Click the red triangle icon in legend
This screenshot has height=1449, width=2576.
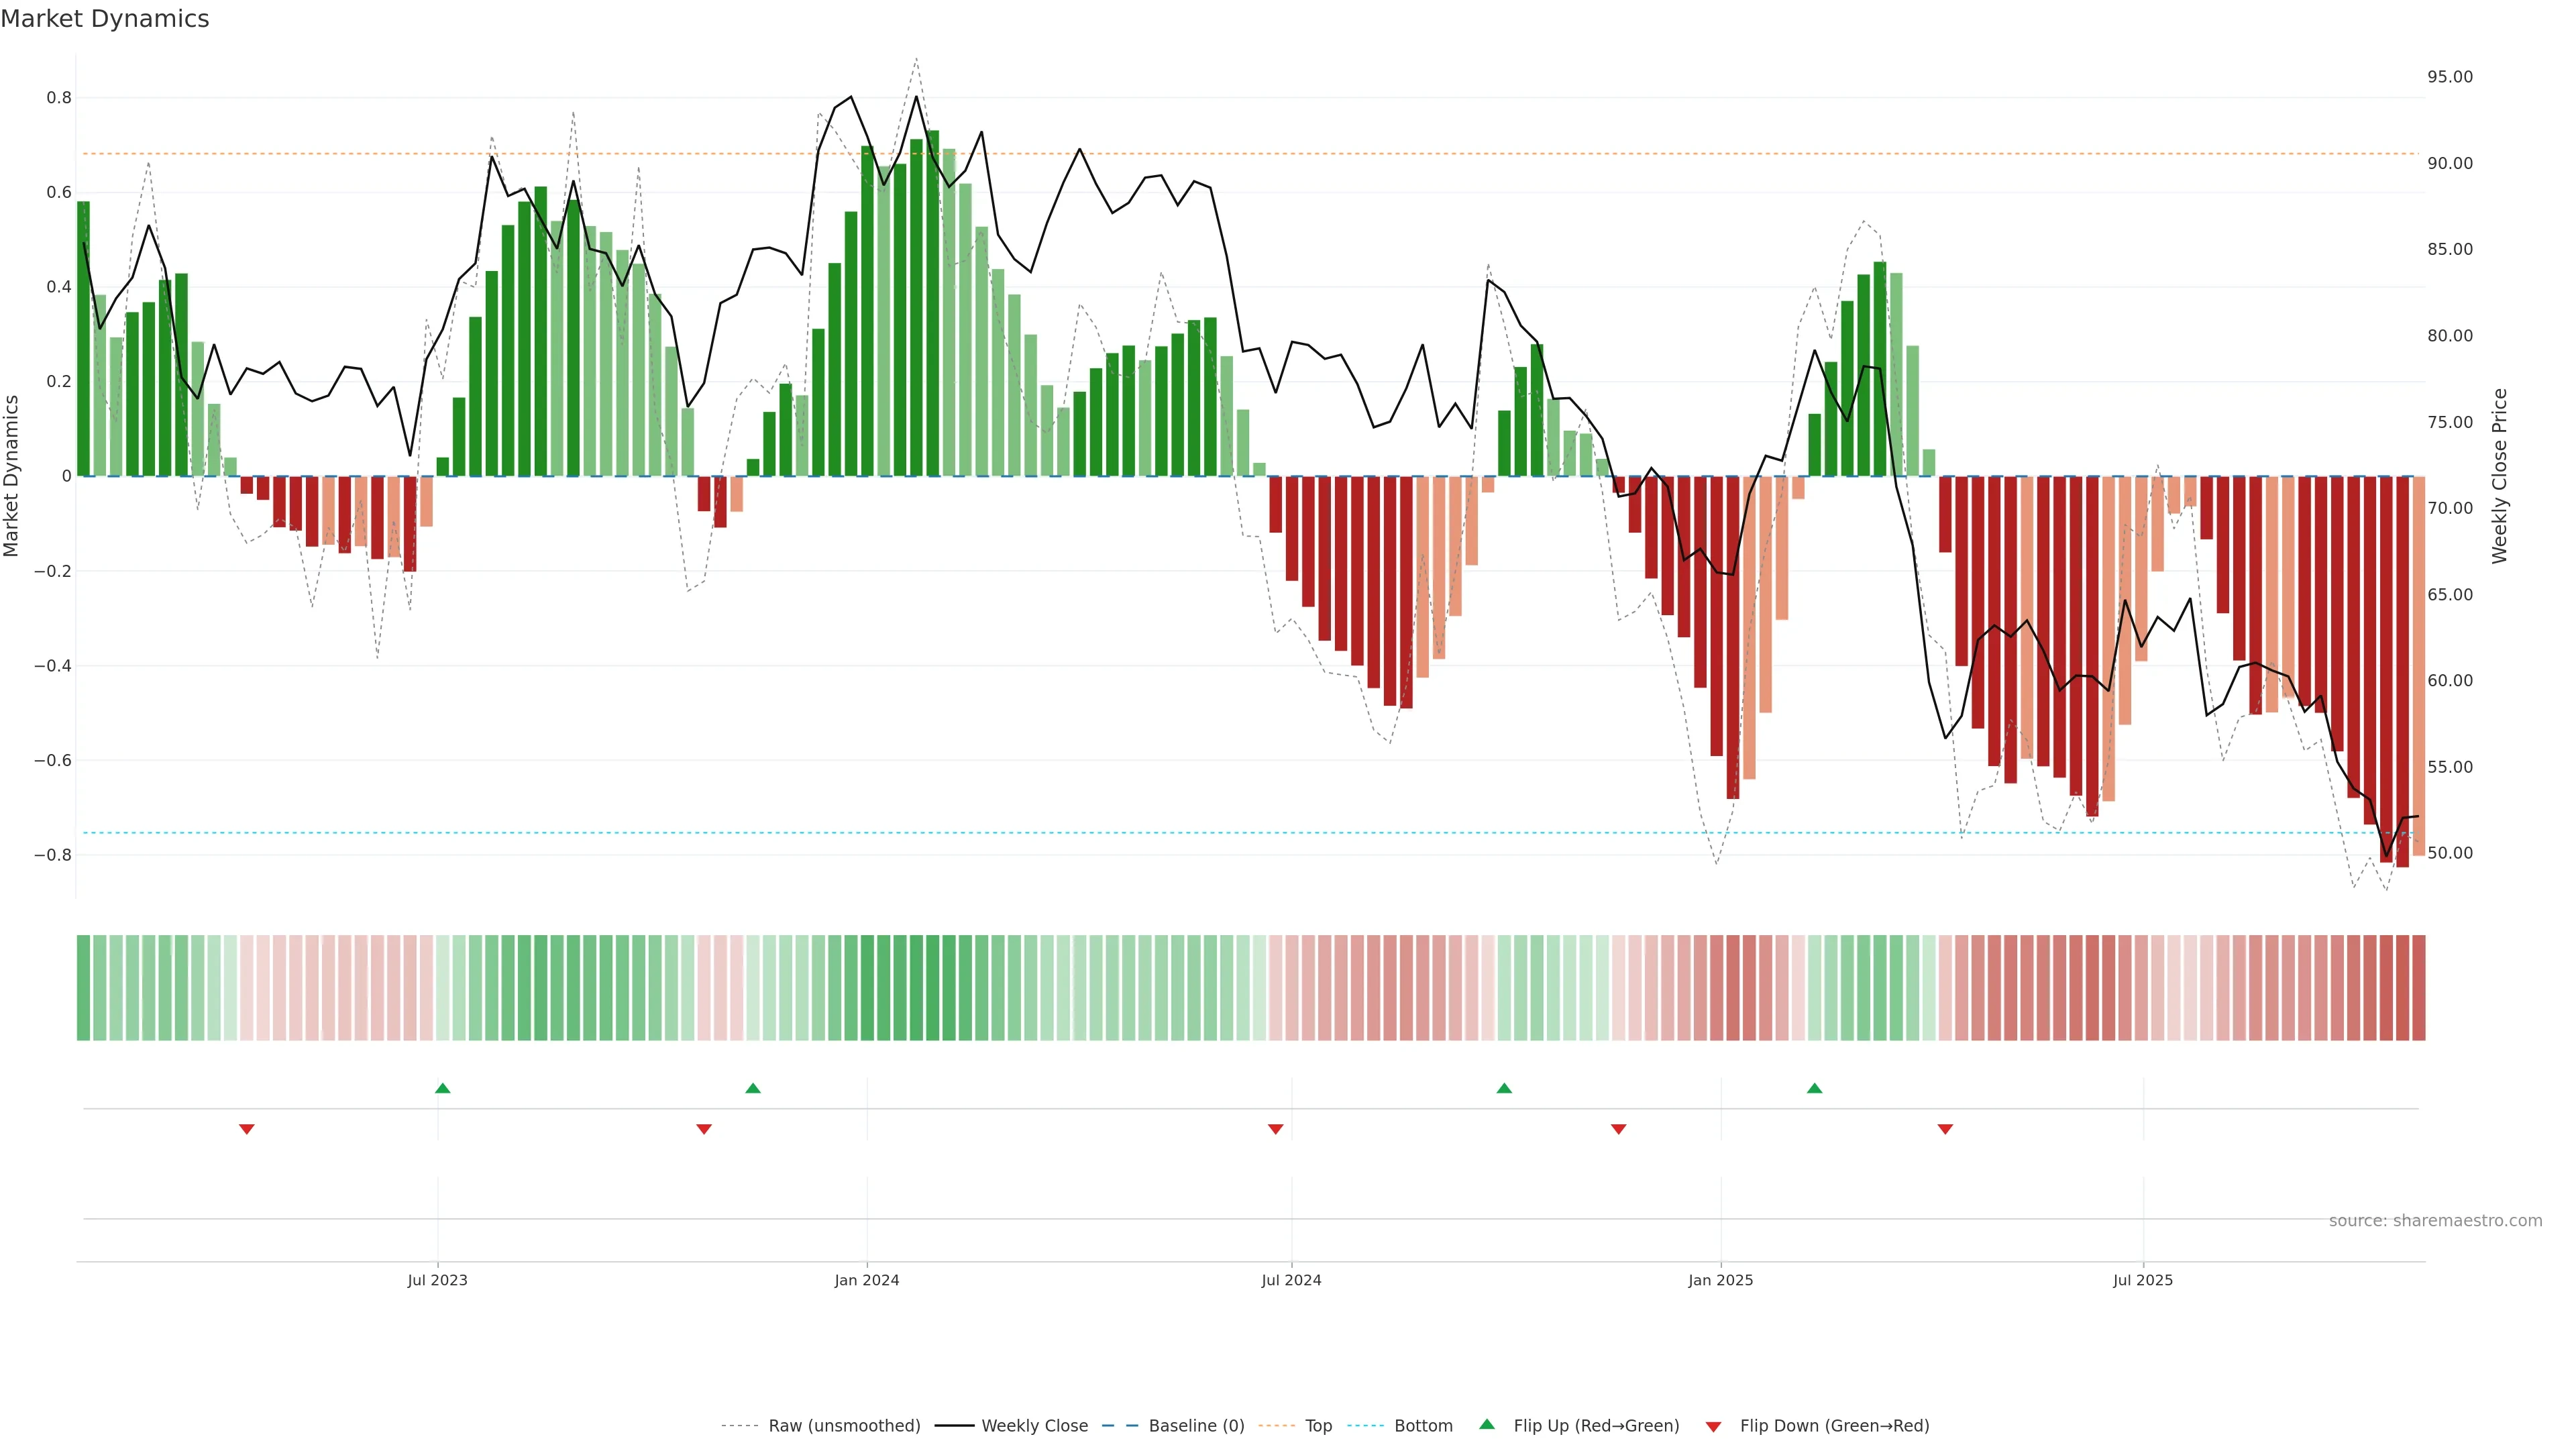coord(1713,1426)
